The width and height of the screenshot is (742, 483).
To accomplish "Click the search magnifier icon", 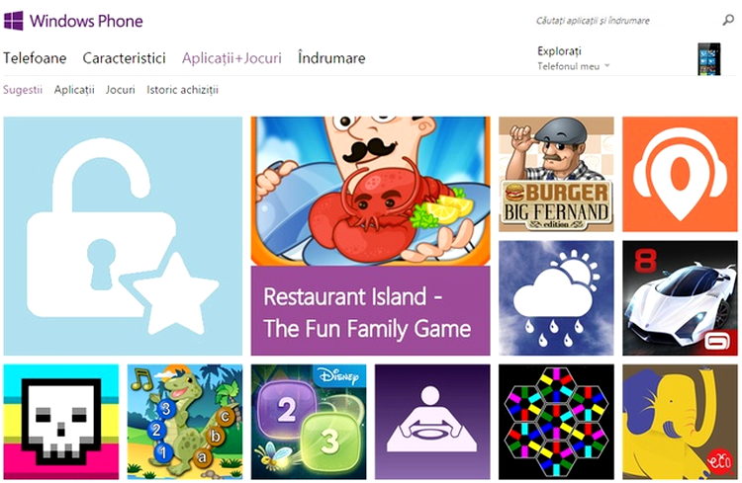I will [x=728, y=21].
